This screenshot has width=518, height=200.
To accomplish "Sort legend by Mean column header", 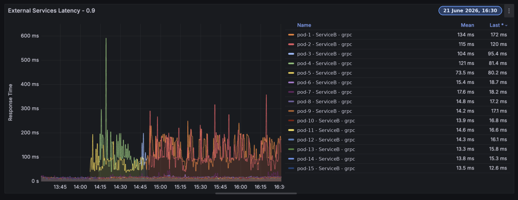I will (467, 25).
